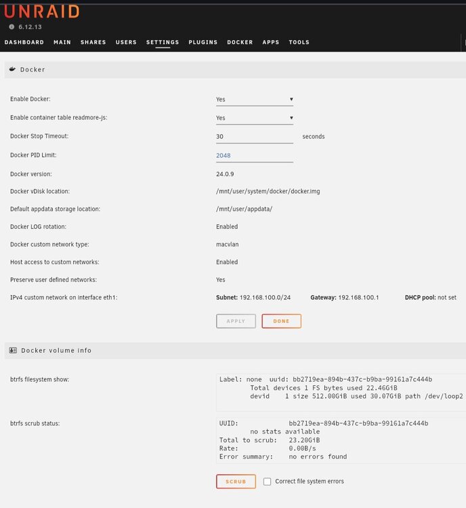Click the Docker LOG rotation Enabled value

click(x=227, y=226)
